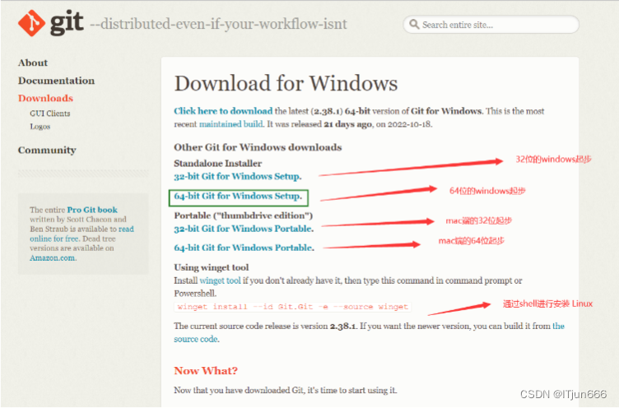Image resolution: width=619 pixels, height=408 pixels.
Task: Click the distributed-even-if-your-workflow-isnt tagline
Action: [x=218, y=24]
